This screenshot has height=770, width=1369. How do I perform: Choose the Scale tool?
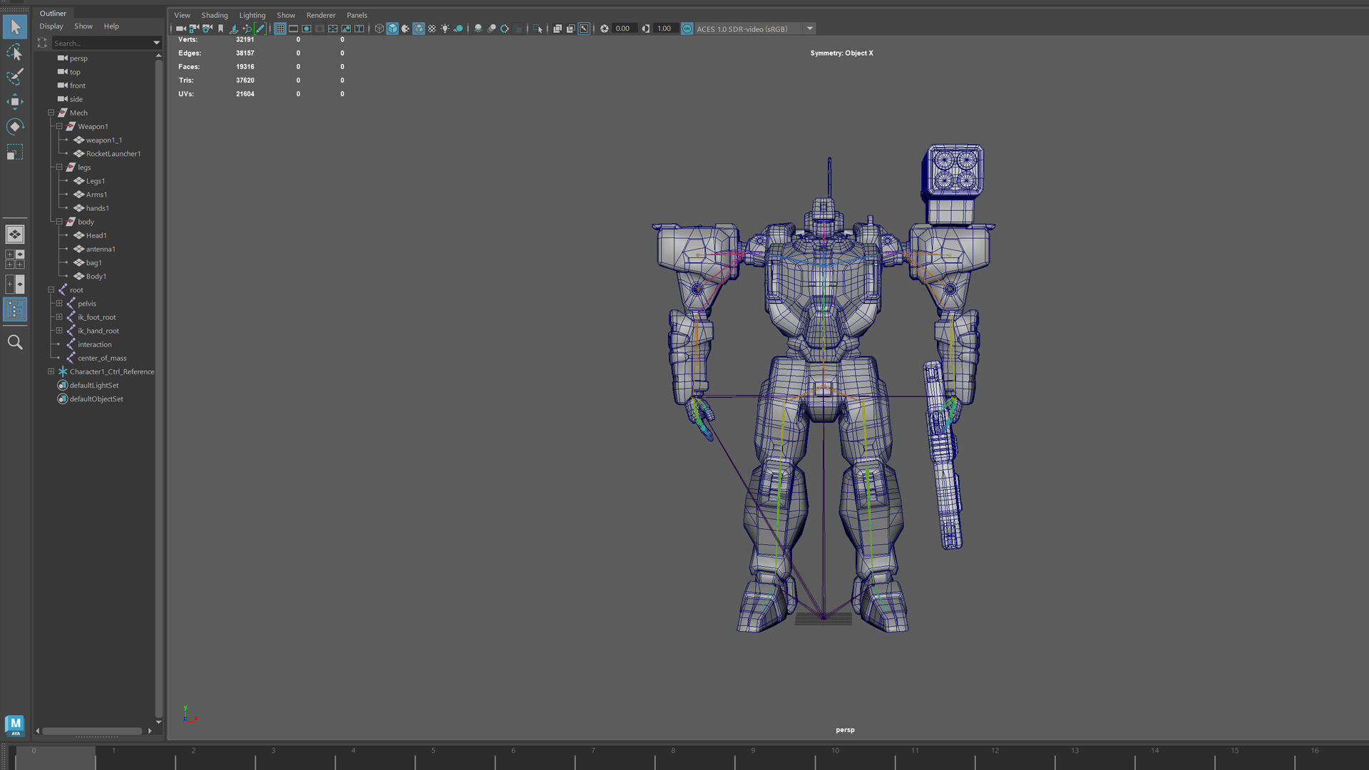(x=15, y=153)
